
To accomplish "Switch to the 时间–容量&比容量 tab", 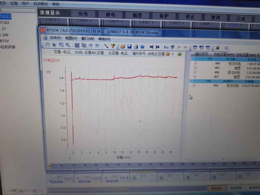I will pos(89,53).
